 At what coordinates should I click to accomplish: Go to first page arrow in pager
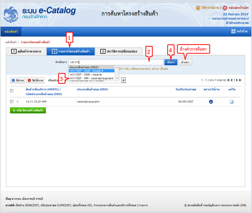tap(228, 80)
